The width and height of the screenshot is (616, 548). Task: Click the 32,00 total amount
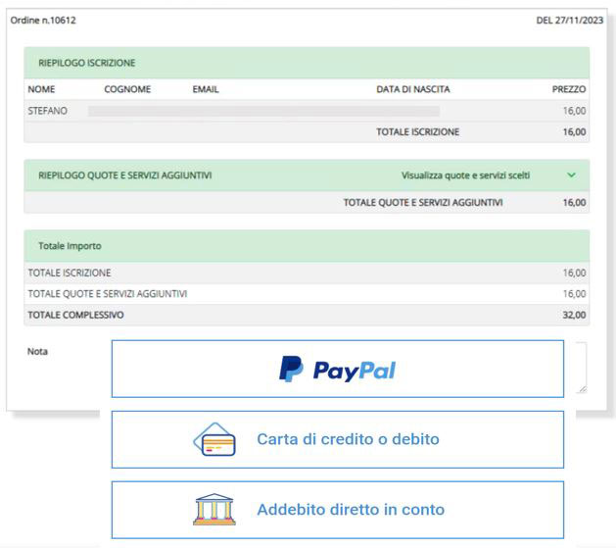click(x=574, y=315)
